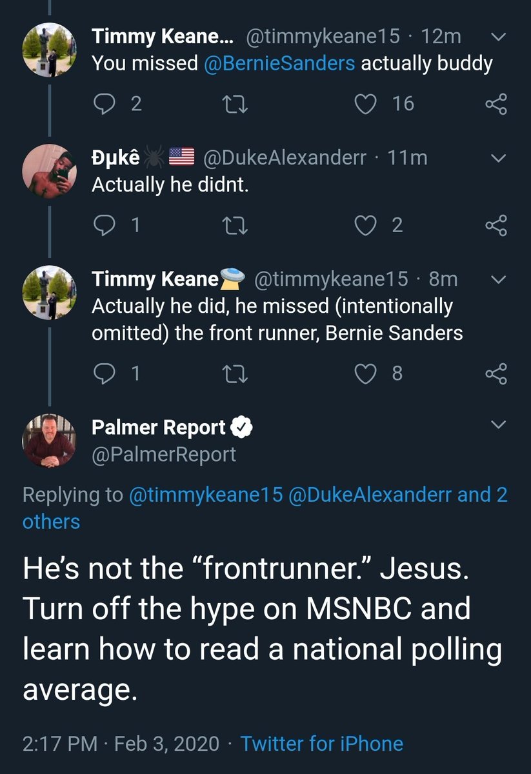Like the tweet with 16 likes
531x774 pixels.
tap(366, 104)
